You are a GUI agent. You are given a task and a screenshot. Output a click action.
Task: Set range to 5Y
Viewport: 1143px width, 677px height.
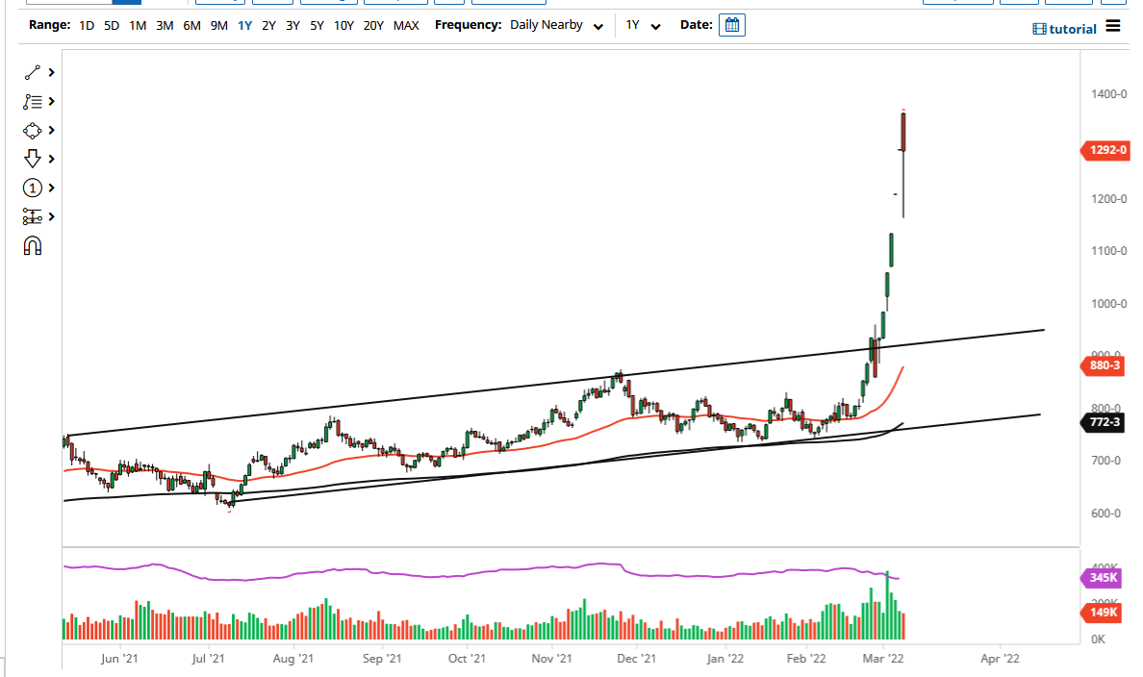click(x=317, y=26)
